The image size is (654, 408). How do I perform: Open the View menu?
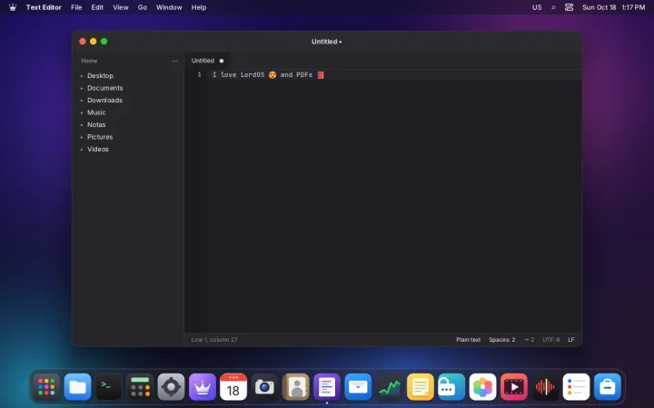pyautogui.click(x=121, y=7)
